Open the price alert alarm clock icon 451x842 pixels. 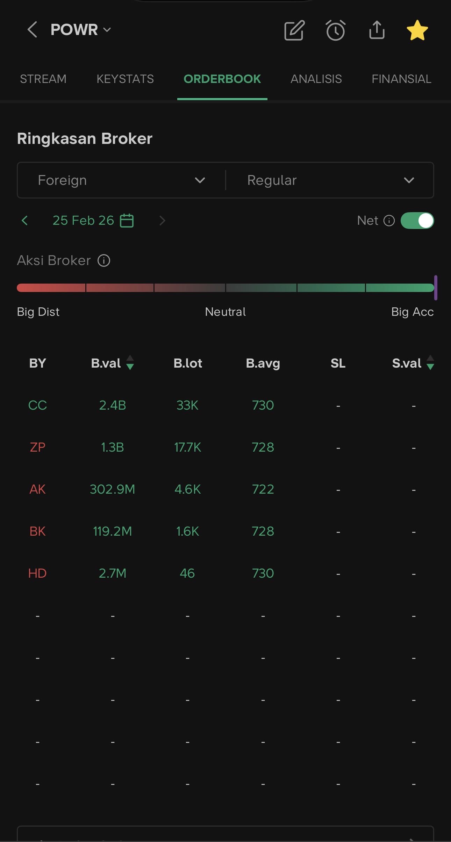(336, 30)
